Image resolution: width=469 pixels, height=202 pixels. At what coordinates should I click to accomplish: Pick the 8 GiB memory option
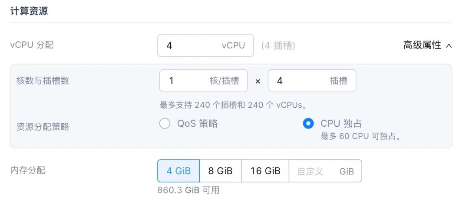coord(220,171)
